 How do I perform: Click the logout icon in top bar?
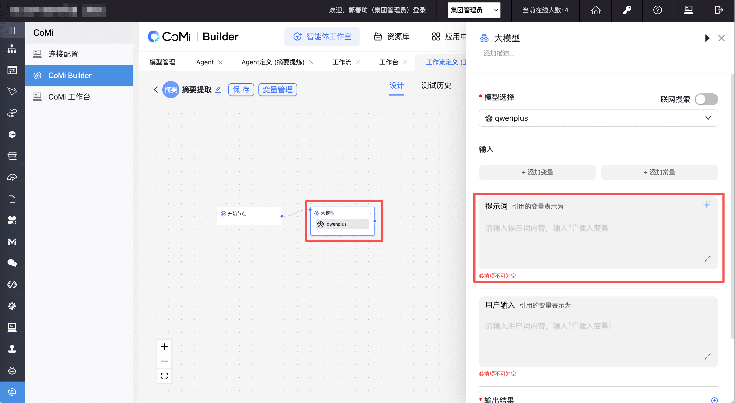719,10
